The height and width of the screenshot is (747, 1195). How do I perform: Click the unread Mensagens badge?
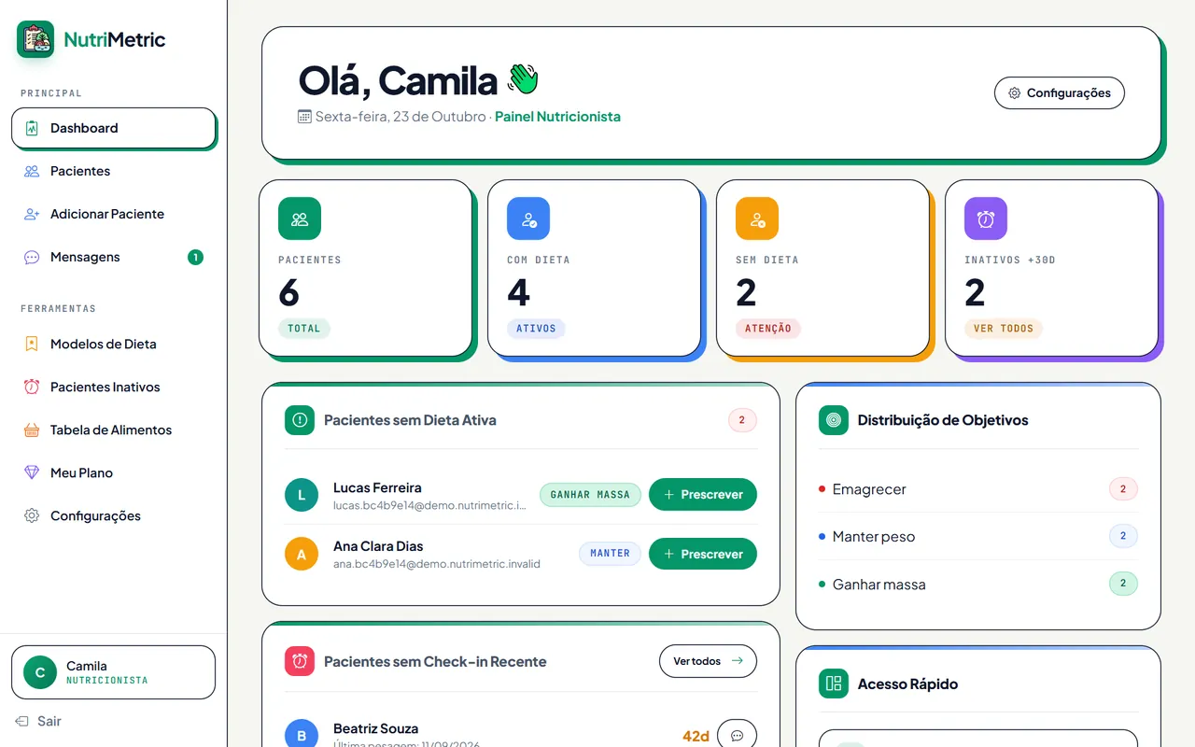tap(195, 257)
